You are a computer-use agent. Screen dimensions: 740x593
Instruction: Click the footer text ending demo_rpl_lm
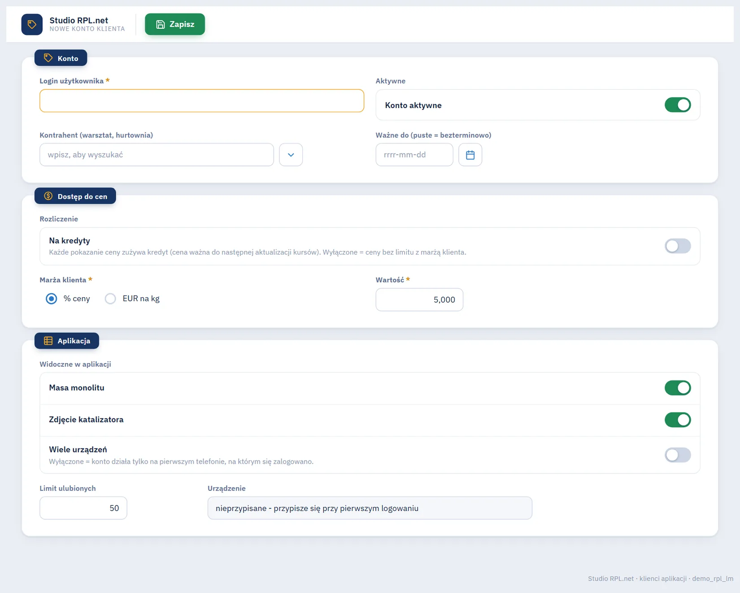[661, 579]
